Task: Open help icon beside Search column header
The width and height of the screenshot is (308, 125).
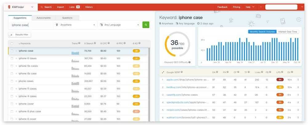Action: (95, 43)
